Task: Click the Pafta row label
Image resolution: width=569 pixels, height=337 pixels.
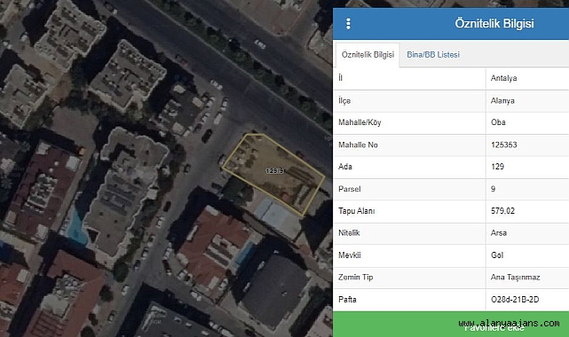Action: tap(347, 300)
